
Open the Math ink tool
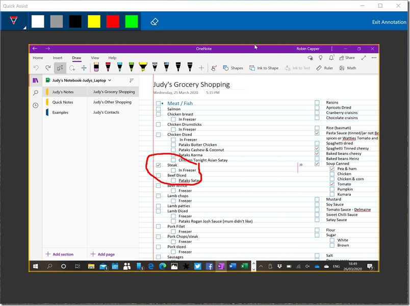(347, 68)
